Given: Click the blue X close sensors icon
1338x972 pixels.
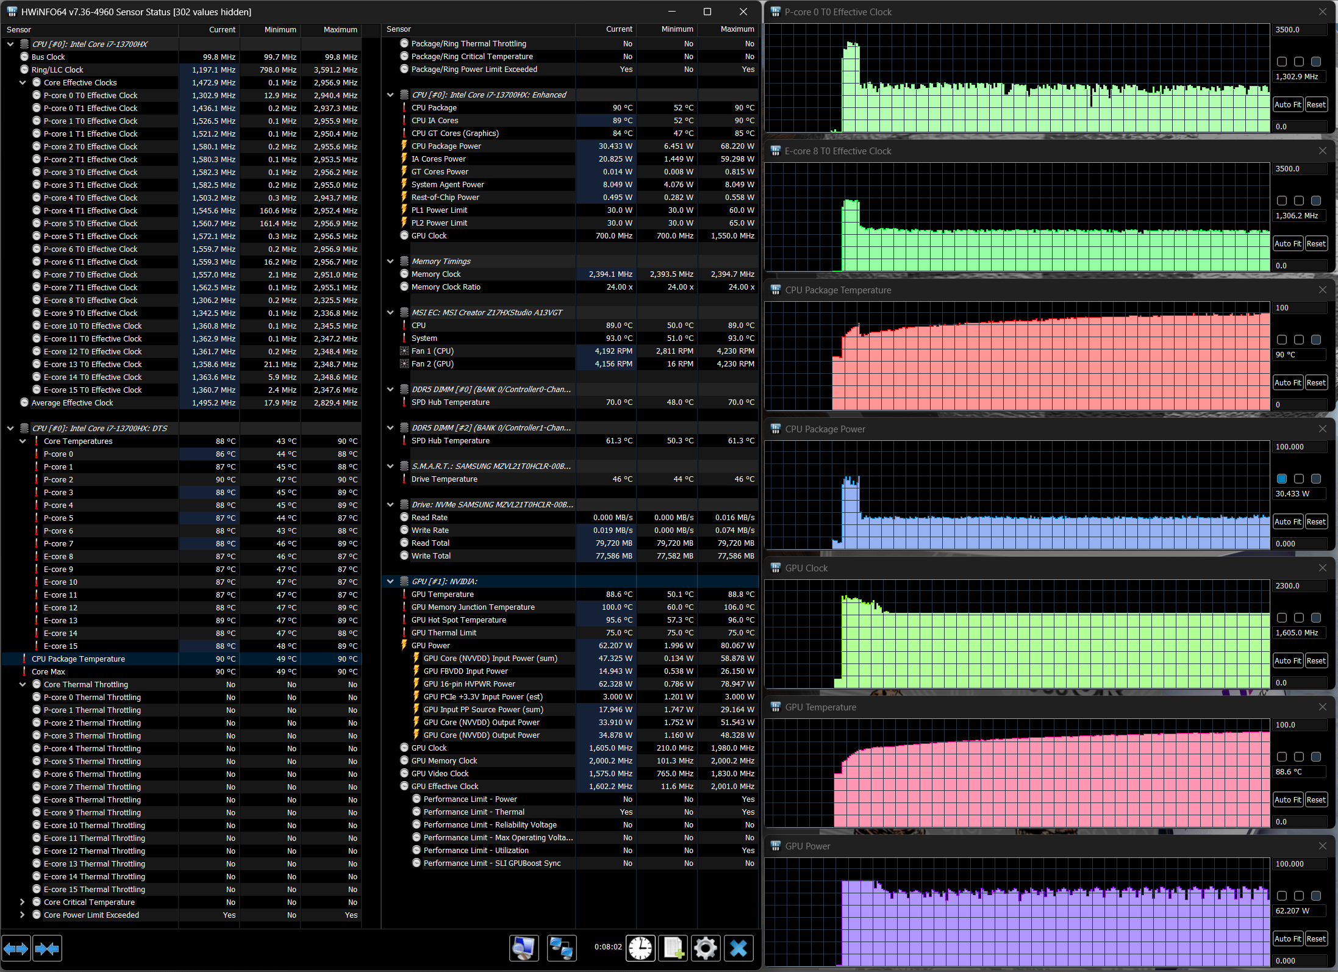Looking at the screenshot, I should tap(739, 948).
